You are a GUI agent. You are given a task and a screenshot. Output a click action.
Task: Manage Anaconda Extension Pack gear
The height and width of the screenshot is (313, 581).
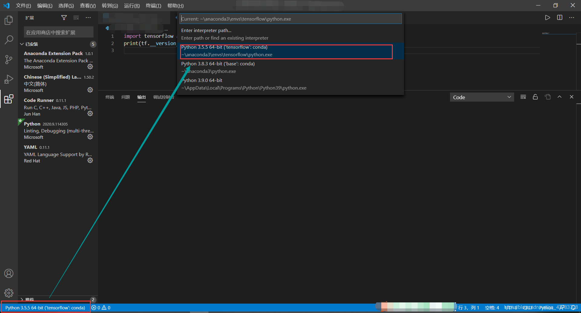90,67
